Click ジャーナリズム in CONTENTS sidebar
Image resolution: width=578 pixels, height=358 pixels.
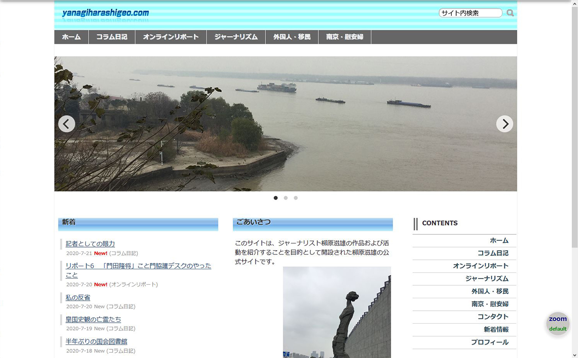coord(487,278)
